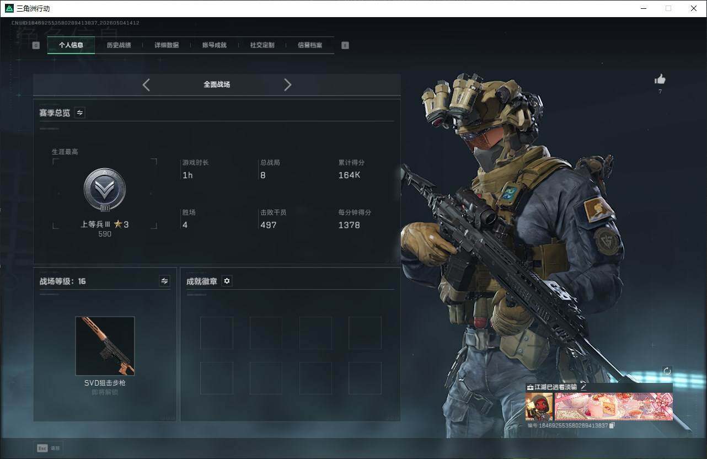
Task: Click the 成就徽章 heading
Action: 202,281
